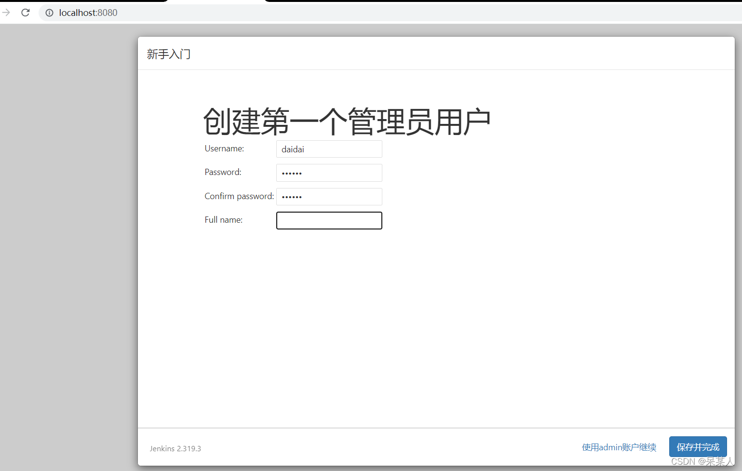Click the Confirm password field

click(329, 197)
